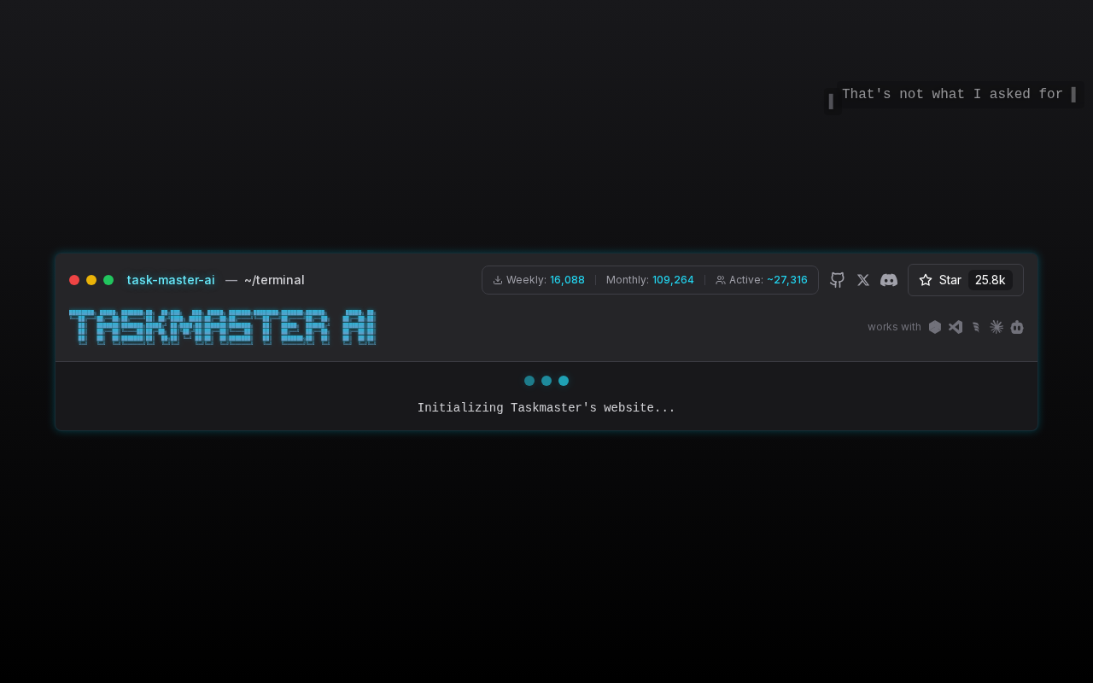Select the Cursor icon next to 'works with'
Image resolution: width=1093 pixels, height=683 pixels.
click(x=934, y=326)
